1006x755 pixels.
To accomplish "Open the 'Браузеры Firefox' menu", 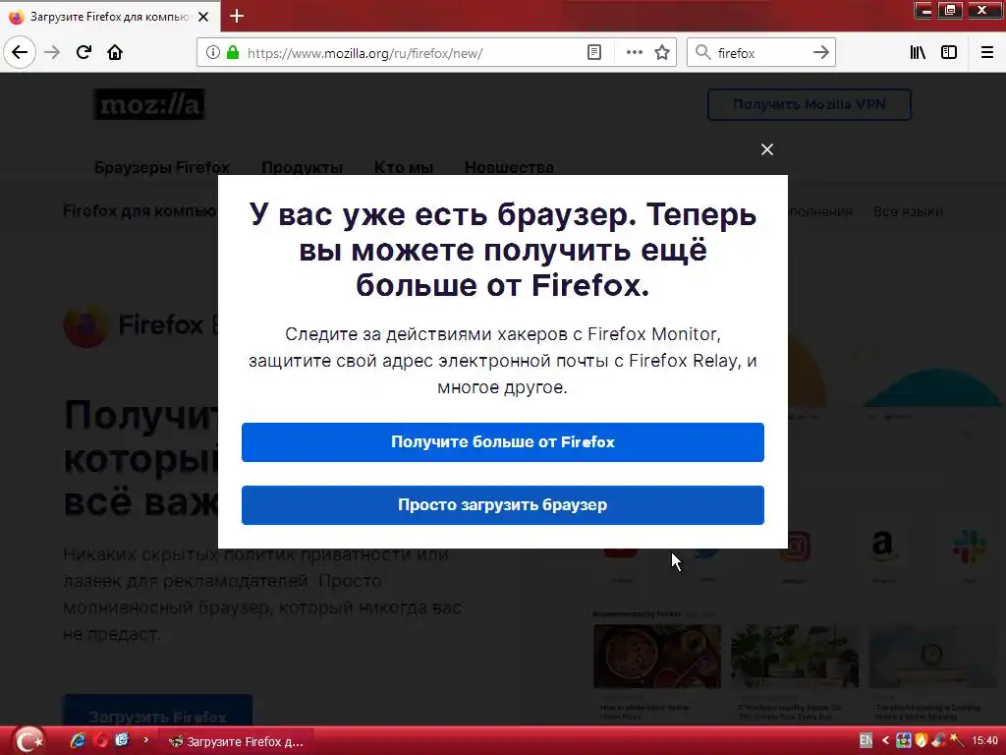I will click(x=162, y=167).
